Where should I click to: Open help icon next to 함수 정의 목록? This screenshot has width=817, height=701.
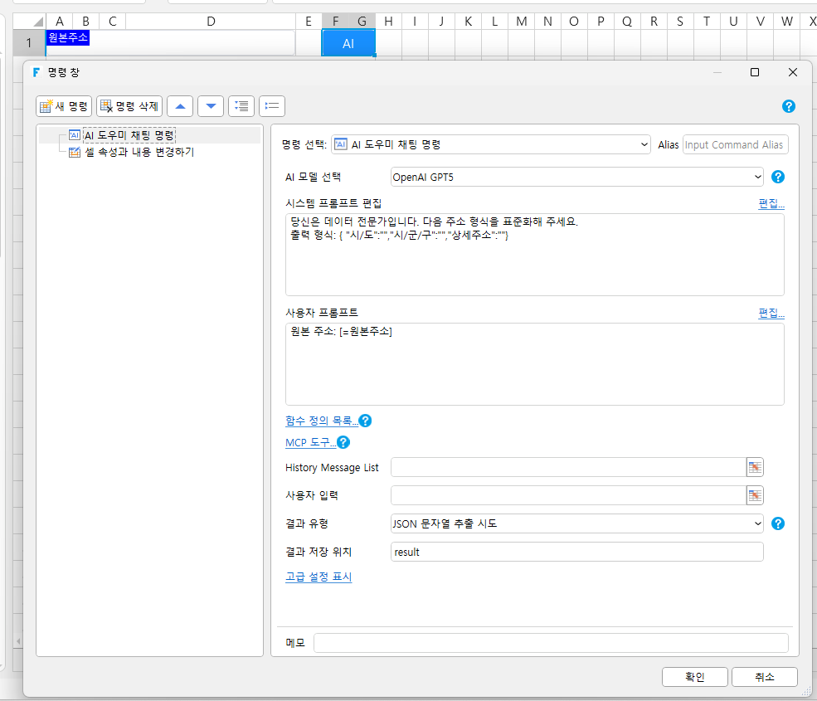365,421
